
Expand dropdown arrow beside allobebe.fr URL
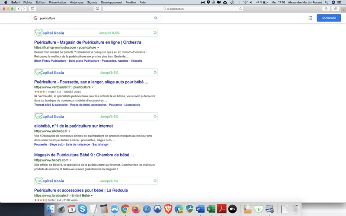click(70, 131)
